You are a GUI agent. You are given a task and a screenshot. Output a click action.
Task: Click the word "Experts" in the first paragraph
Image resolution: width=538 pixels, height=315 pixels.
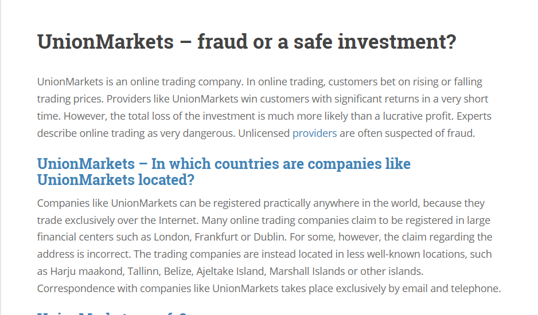tap(473, 116)
